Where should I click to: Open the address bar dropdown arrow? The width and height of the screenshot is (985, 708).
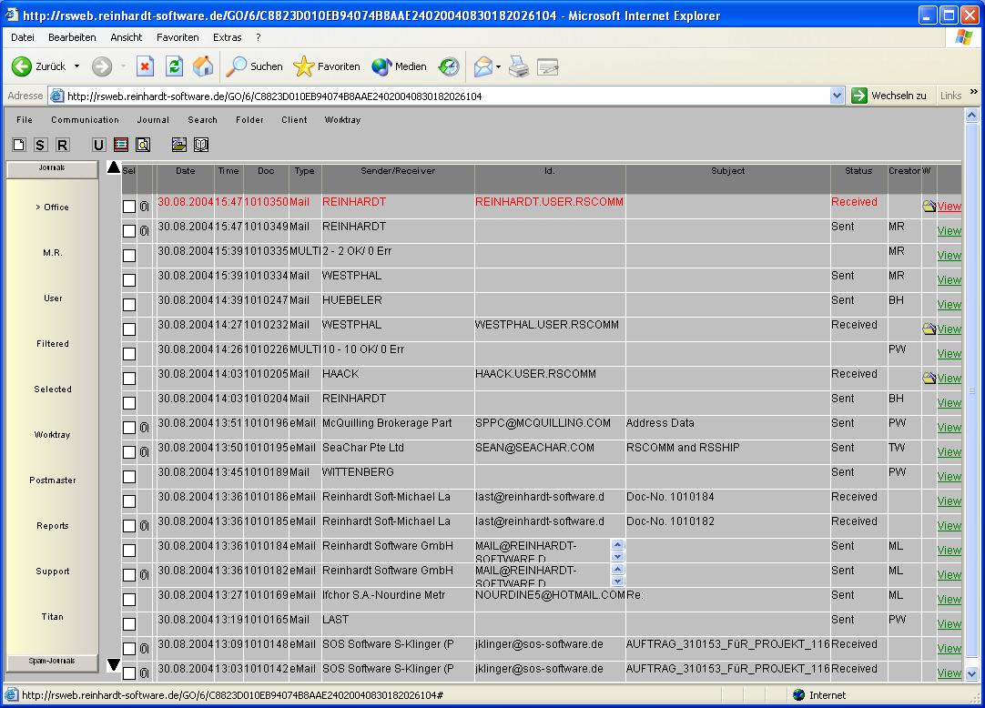pos(838,96)
